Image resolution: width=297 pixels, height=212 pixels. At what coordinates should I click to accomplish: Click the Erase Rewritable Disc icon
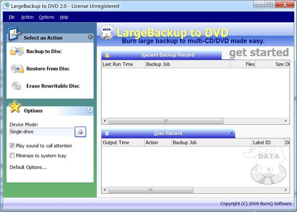(x=17, y=86)
